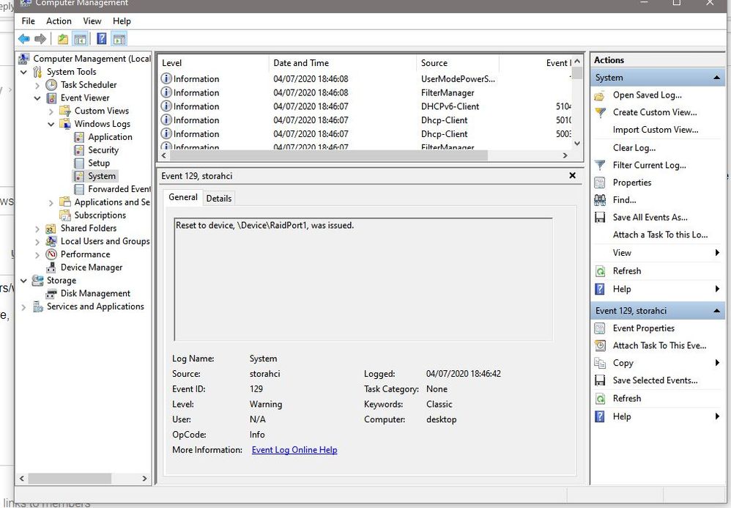Toggle the Show/Hide Console Tree toolbar icon

(x=80, y=39)
